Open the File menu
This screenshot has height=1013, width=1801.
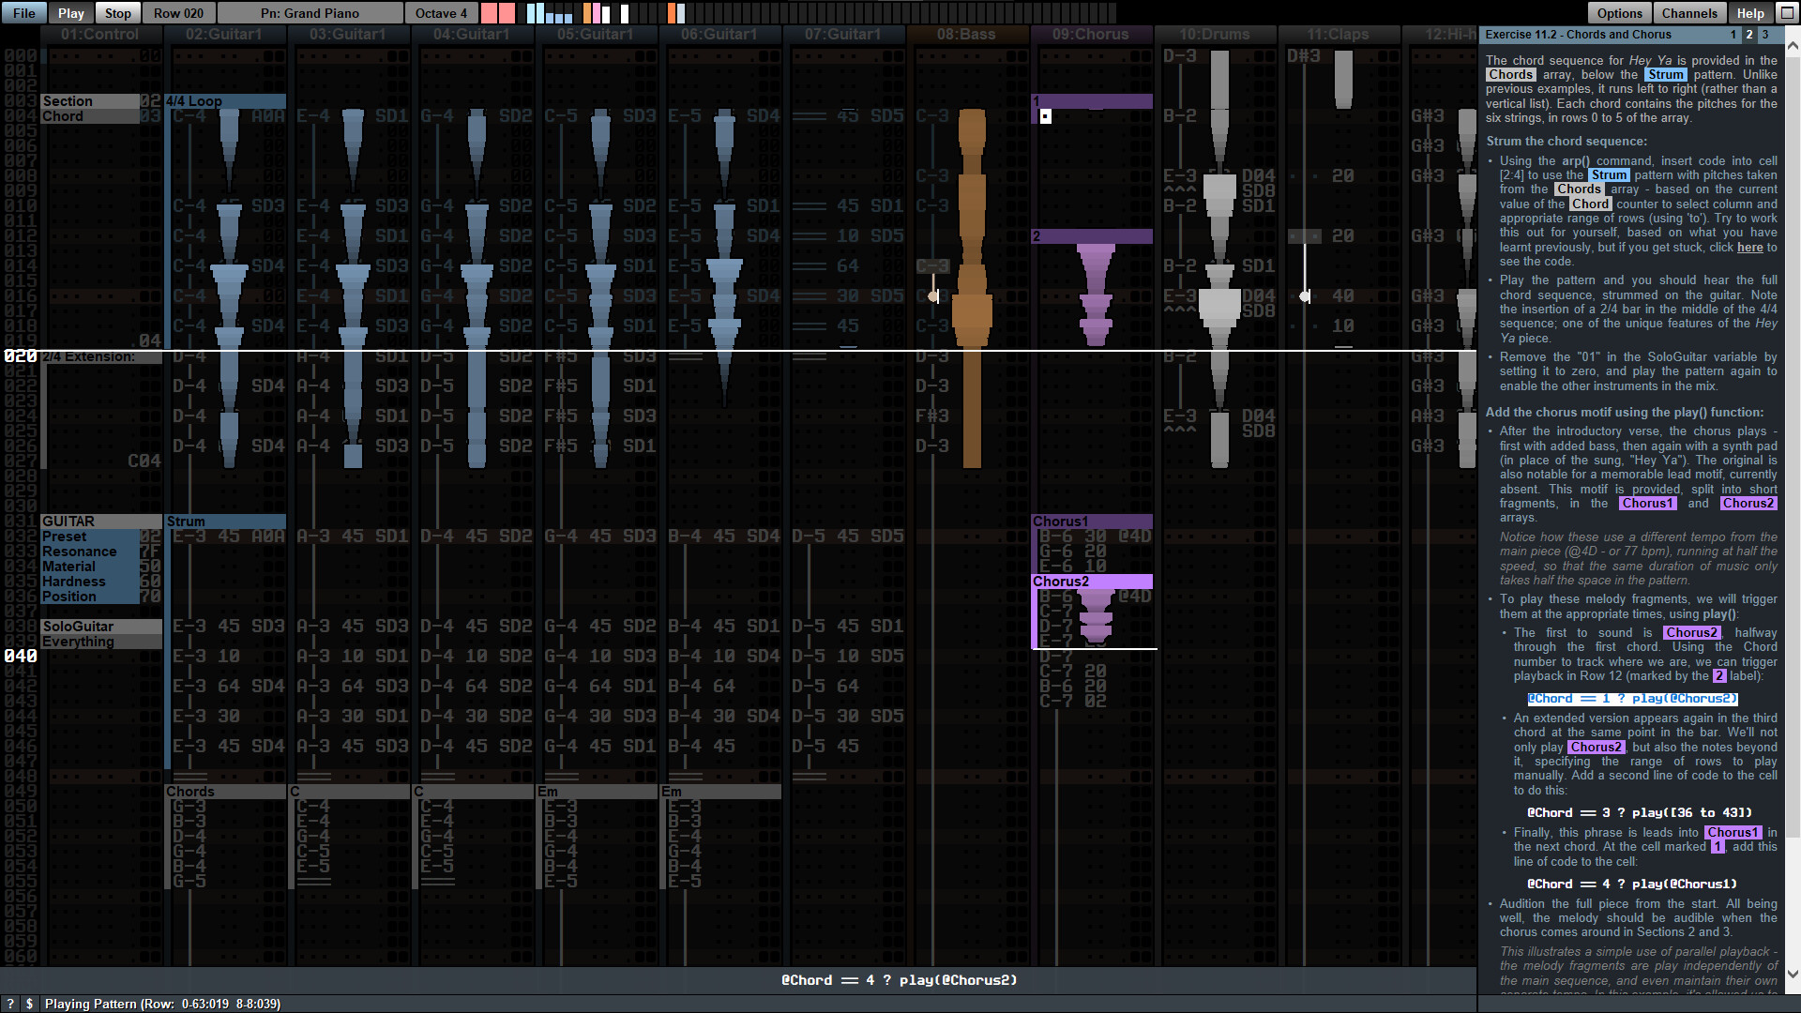coord(22,12)
